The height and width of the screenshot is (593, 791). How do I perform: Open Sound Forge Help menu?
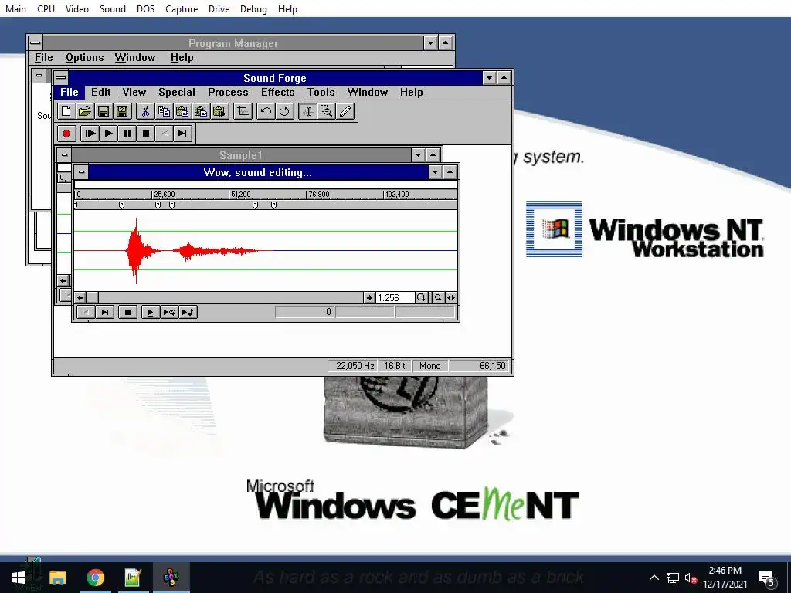pos(411,93)
